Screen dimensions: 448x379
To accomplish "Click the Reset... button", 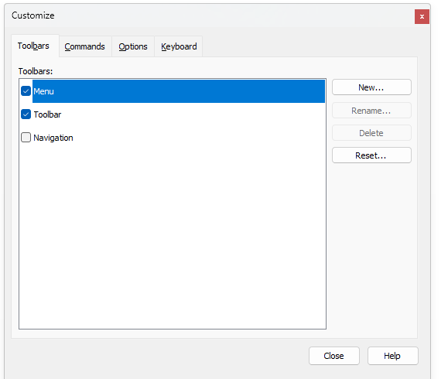I will (371, 155).
